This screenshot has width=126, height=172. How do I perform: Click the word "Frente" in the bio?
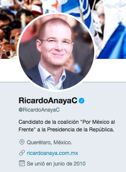[26, 130]
